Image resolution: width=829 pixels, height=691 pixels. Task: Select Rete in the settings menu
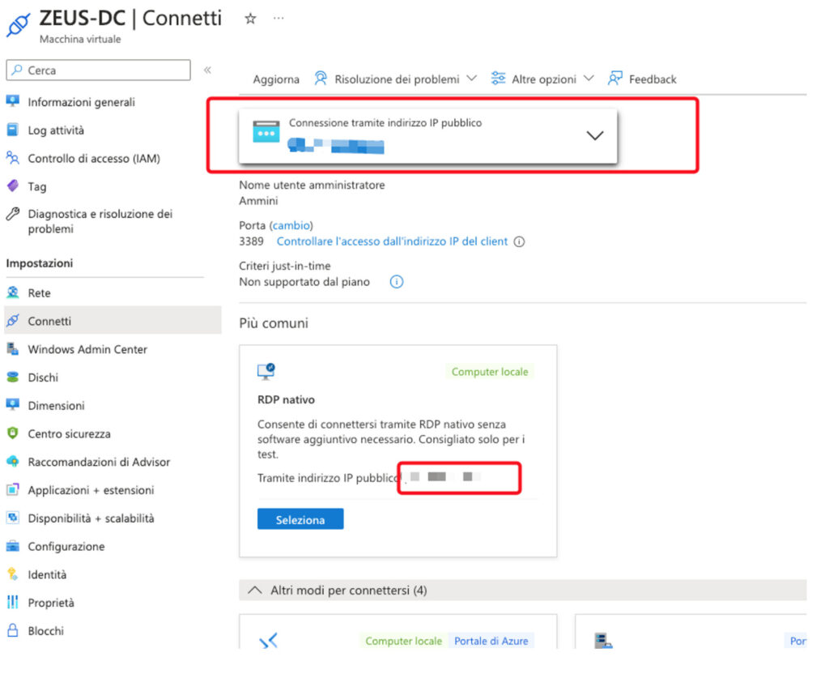click(39, 293)
